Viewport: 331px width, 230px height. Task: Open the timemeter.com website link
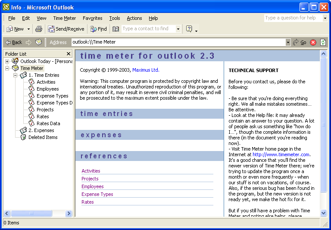[x=281, y=154]
